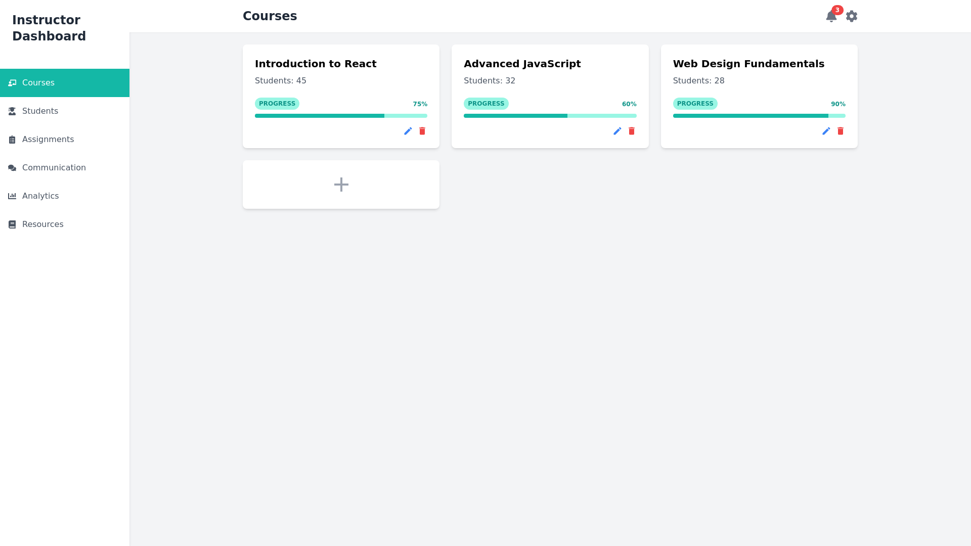Delete the Advanced JavaScript course
971x546 pixels.
(631, 131)
